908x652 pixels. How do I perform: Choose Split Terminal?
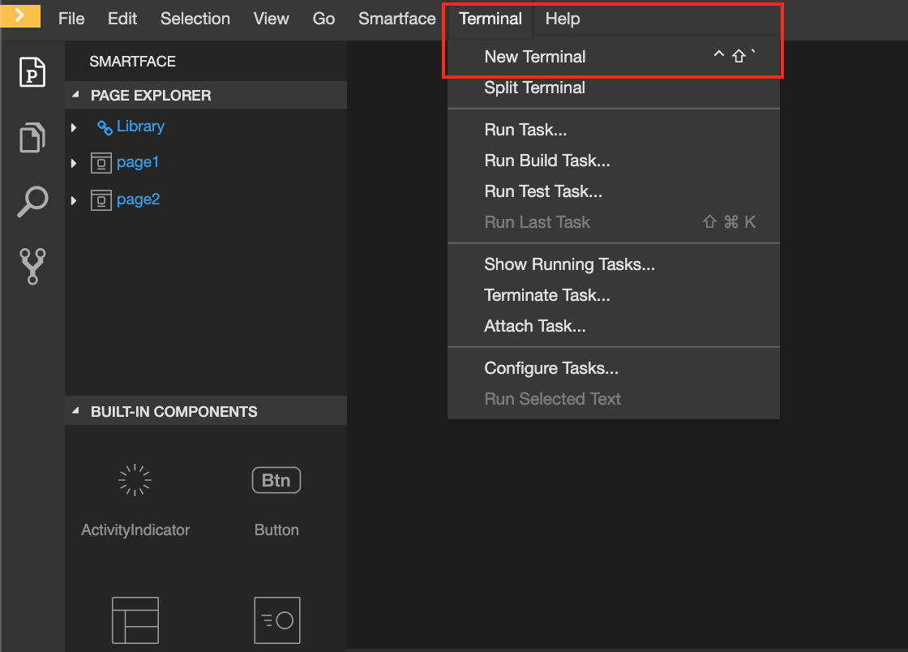coord(614,88)
